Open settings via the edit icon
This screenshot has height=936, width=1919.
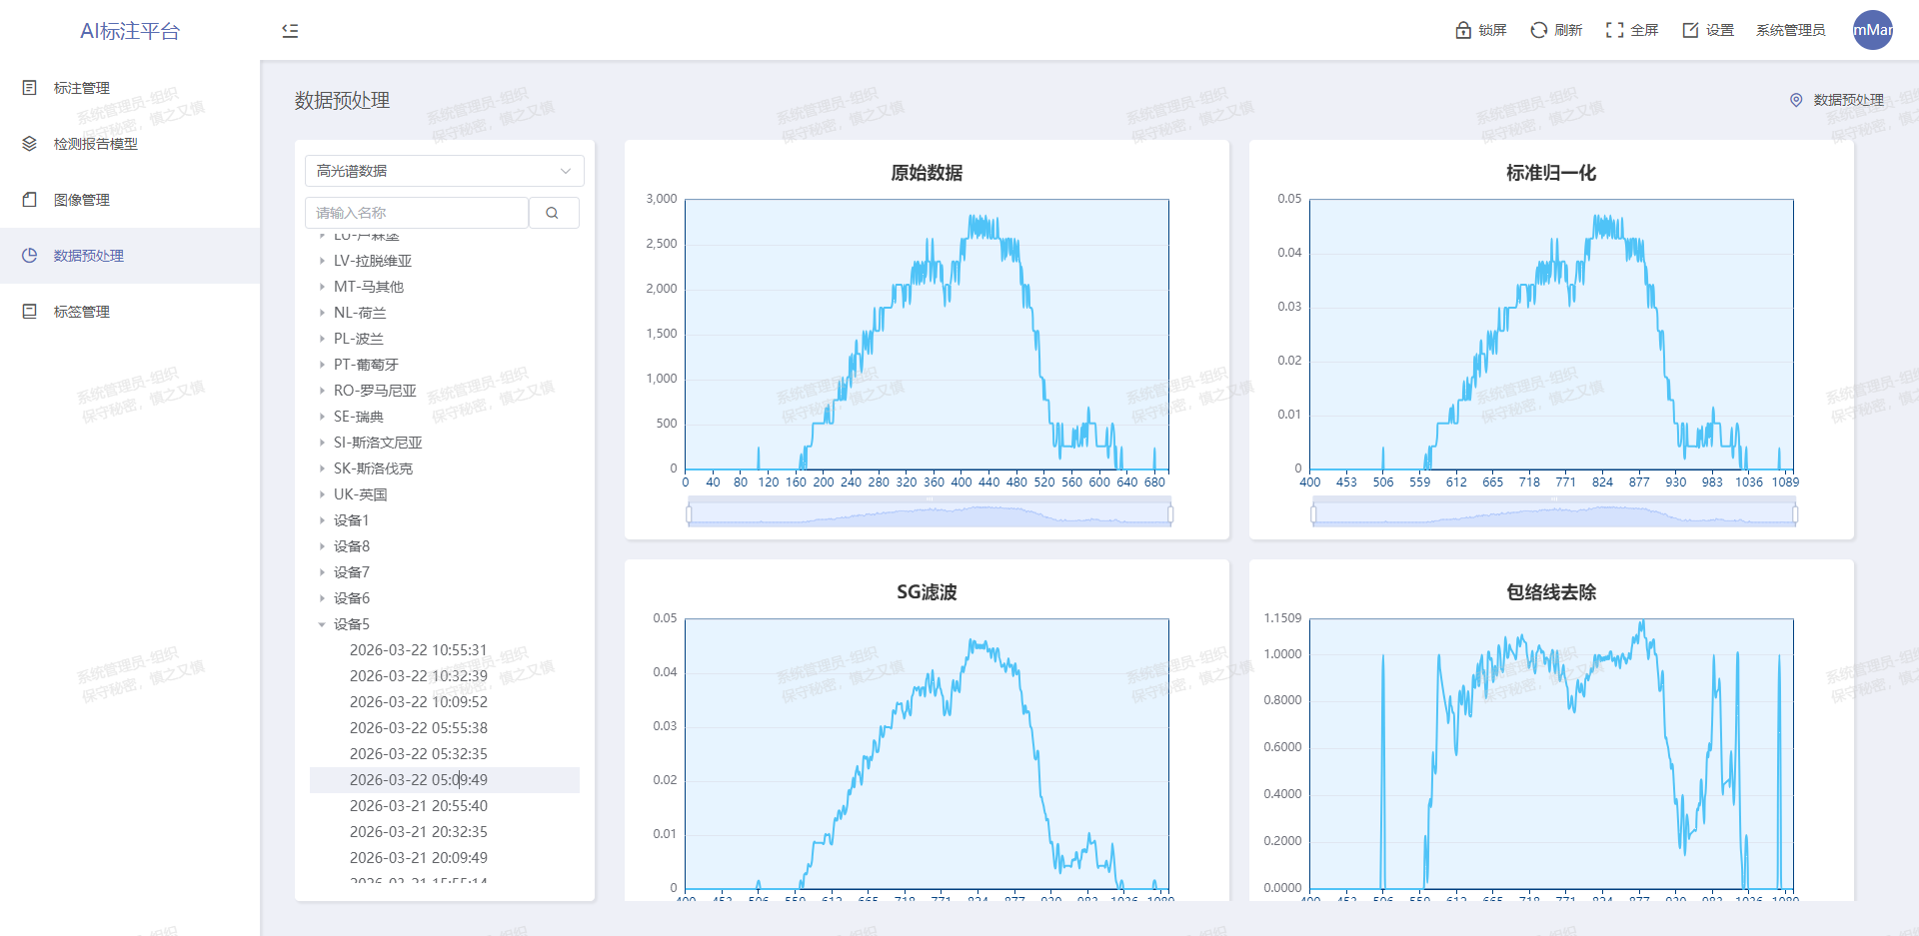pos(1690,31)
